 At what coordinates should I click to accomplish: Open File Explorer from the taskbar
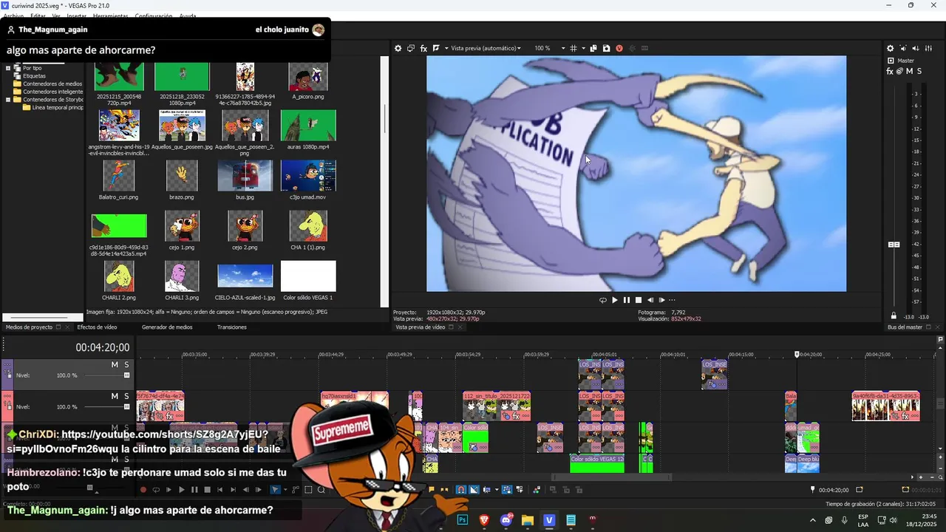click(528, 520)
